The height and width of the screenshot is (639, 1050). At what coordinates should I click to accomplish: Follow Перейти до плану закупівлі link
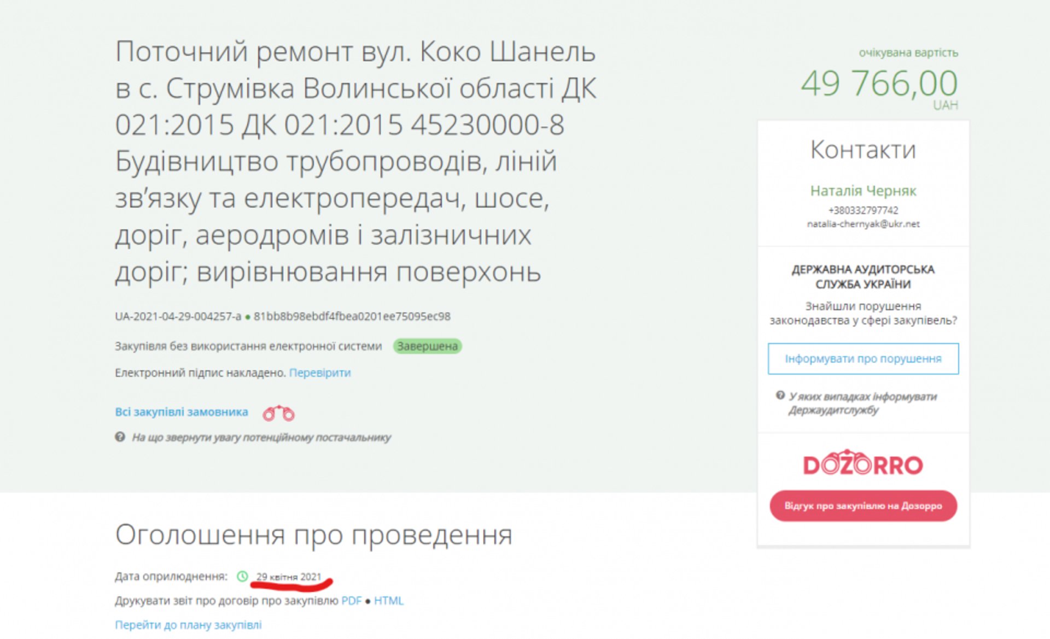188,625
